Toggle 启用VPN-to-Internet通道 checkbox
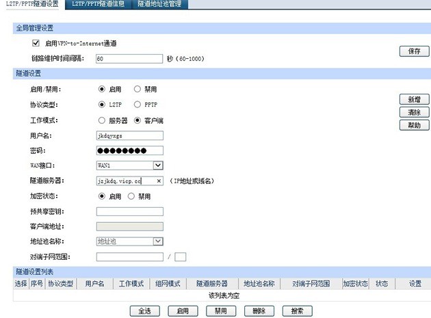This screenshot has height=318, width=431. click(36, 43)
